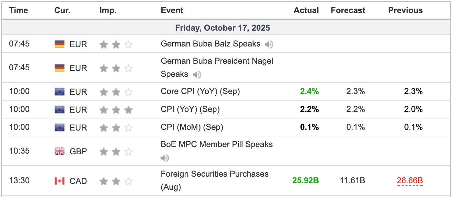Click the speaker icon under BoE MPC Member Pill Speaks
Viewport: 452px width, 197px height.
[x=165, y=158]
